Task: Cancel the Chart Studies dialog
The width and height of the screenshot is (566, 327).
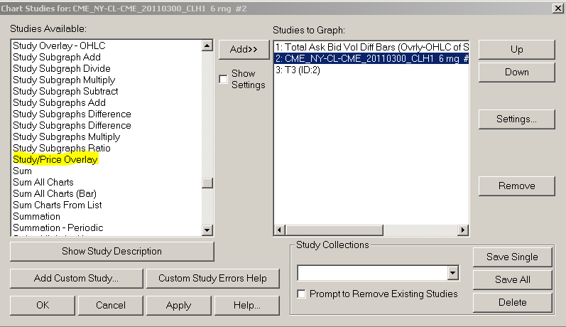Action: (x=111, y=306)
